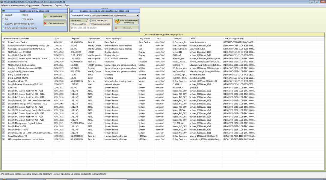Click the Drivers Backup Solution title bar icon
This screenshot has width=326, height=180.
pos(2,1)
